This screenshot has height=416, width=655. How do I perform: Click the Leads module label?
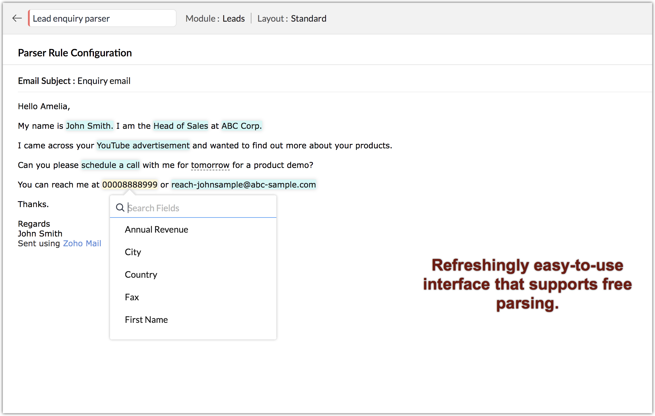point(234,18)
